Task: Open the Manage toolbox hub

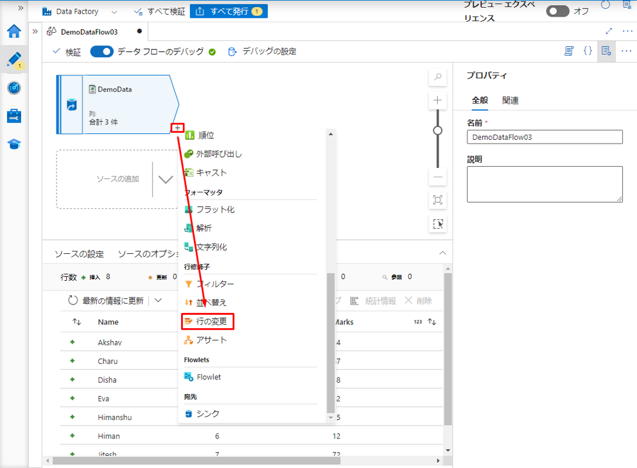Action: tap(14, 116)
